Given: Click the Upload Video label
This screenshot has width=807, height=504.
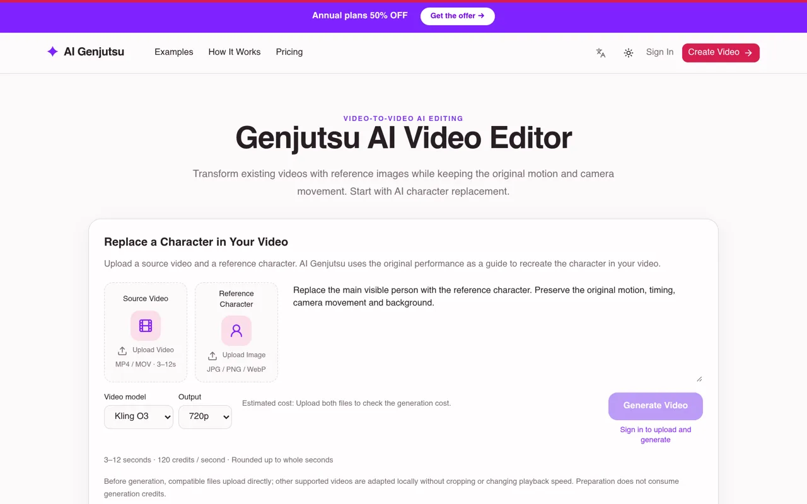Looking at the screenshot, I should pyautogui.click(x=153, y=350).
